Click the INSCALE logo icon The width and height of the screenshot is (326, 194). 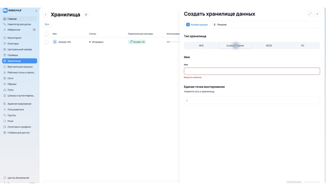tap(5, 10)
